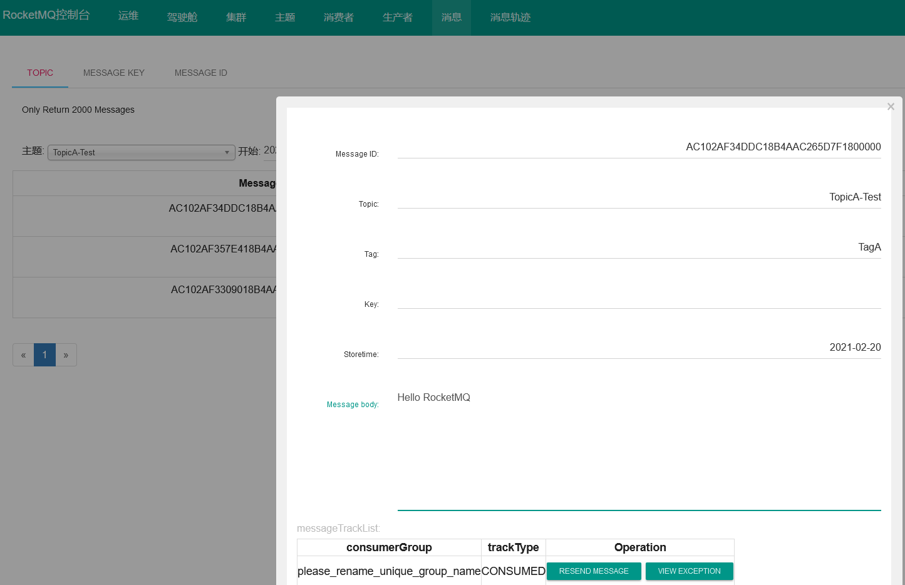Open the 运维 menu item

(128, 16)
